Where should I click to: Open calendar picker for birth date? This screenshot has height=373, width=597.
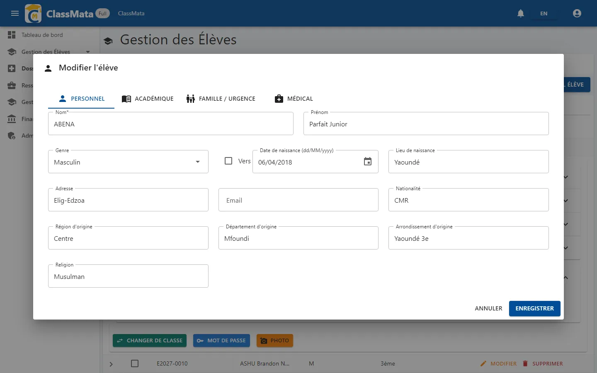[x=368, y=162]
